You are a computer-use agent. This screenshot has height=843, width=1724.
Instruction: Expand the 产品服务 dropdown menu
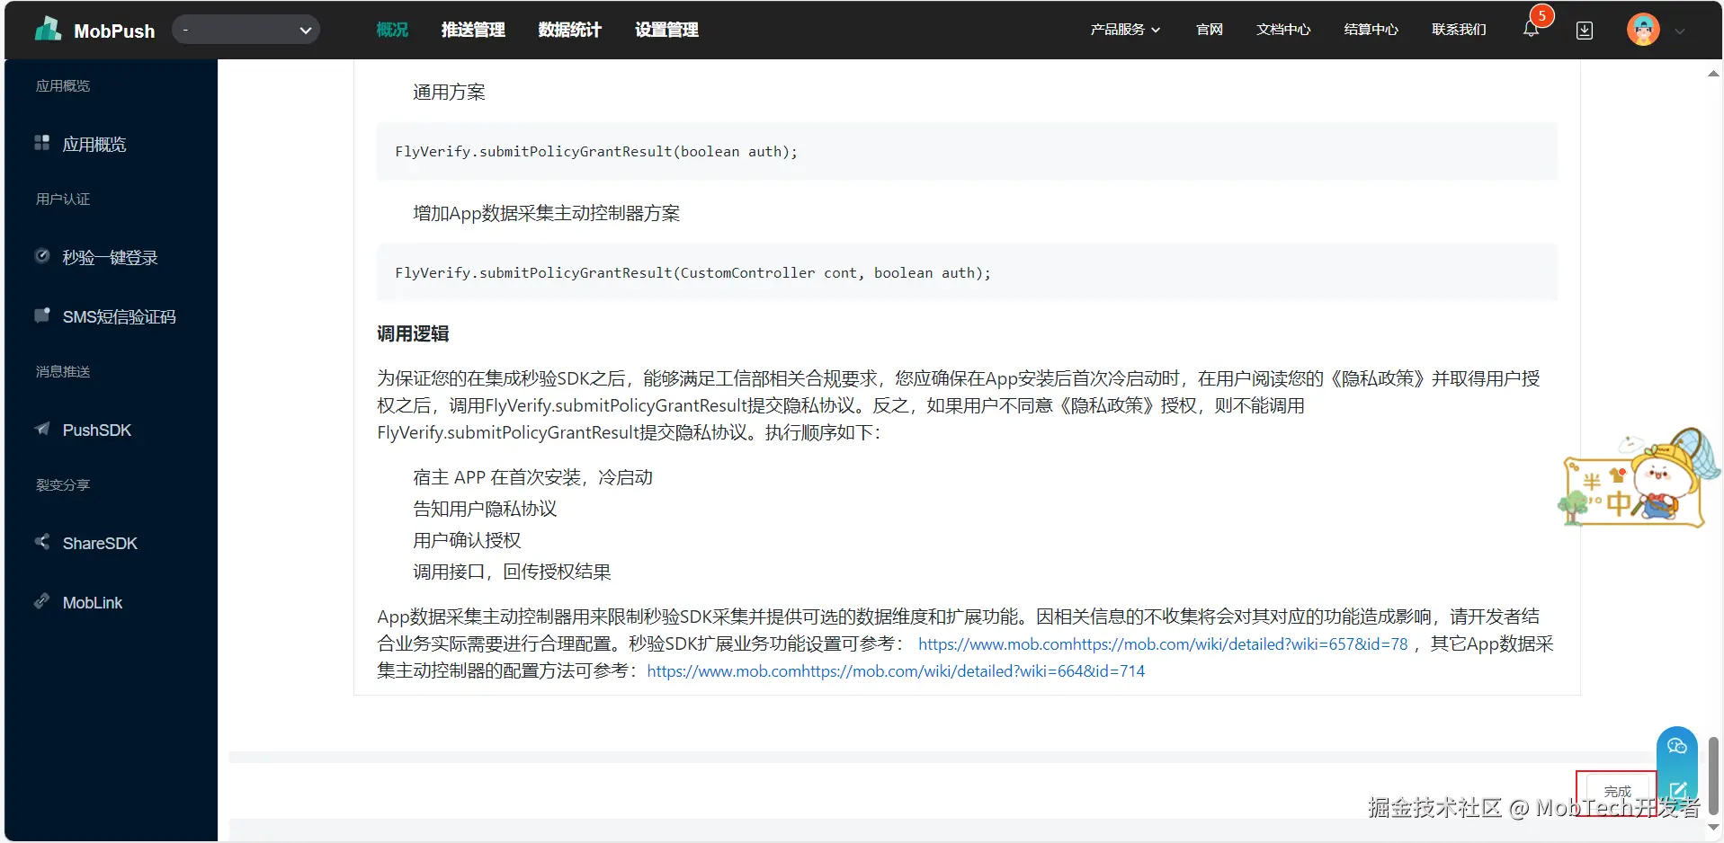(1125, 30)
